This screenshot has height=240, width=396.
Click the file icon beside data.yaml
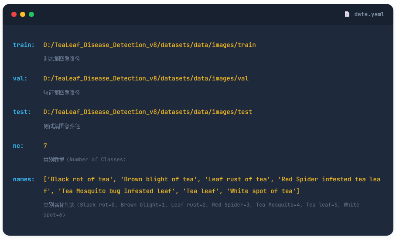point(347,14)
